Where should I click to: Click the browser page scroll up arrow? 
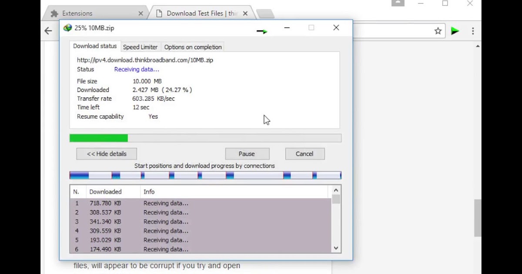[478, 46]
